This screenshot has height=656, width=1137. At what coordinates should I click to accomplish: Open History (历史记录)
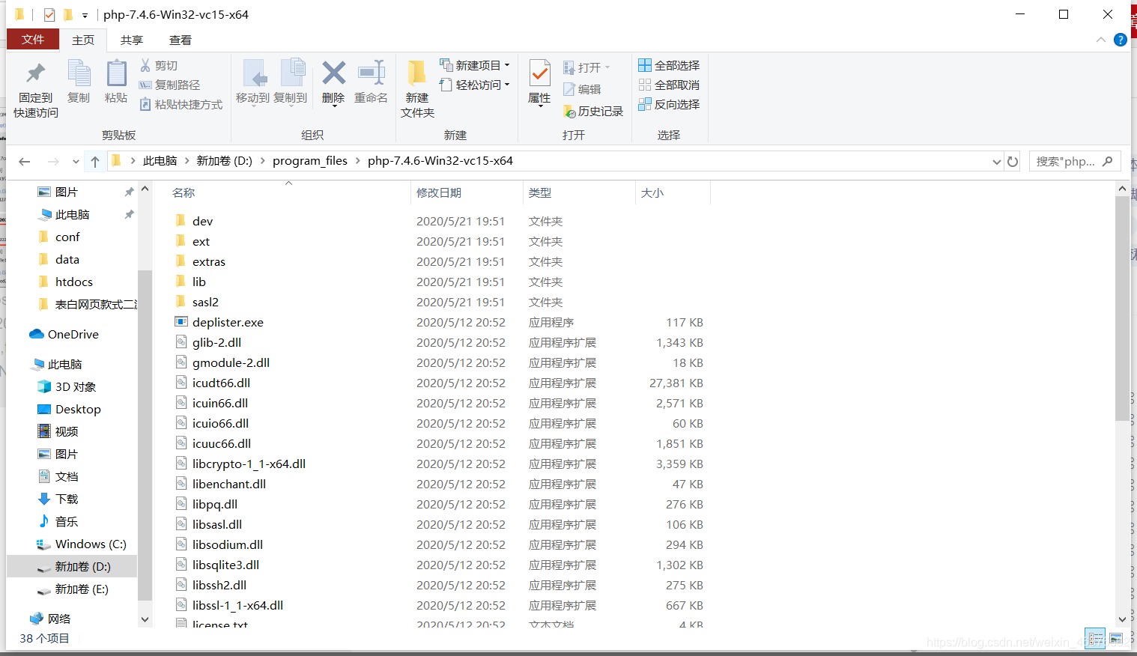[592, 111]
